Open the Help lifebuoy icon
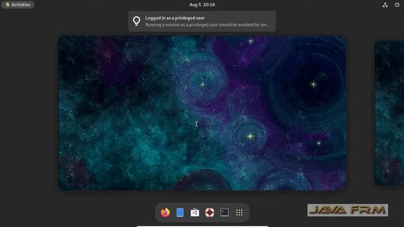This screenshot has height=227, width=404. [x=210, y=212]
